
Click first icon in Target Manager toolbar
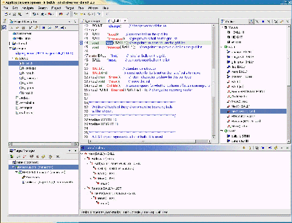tap(12, 157)
